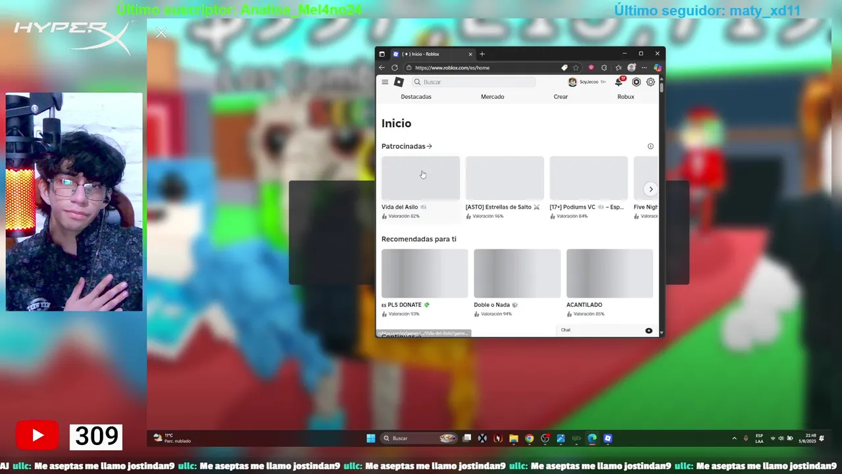Open browser favorites list icon

(618, 68)
